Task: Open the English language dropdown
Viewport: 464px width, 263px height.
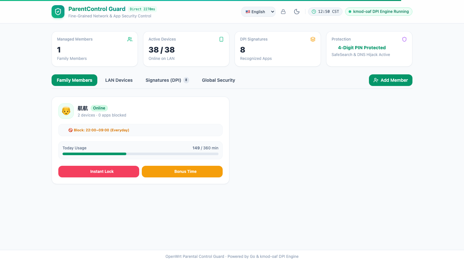Action: pyautogui.click(x=258, y=12)
